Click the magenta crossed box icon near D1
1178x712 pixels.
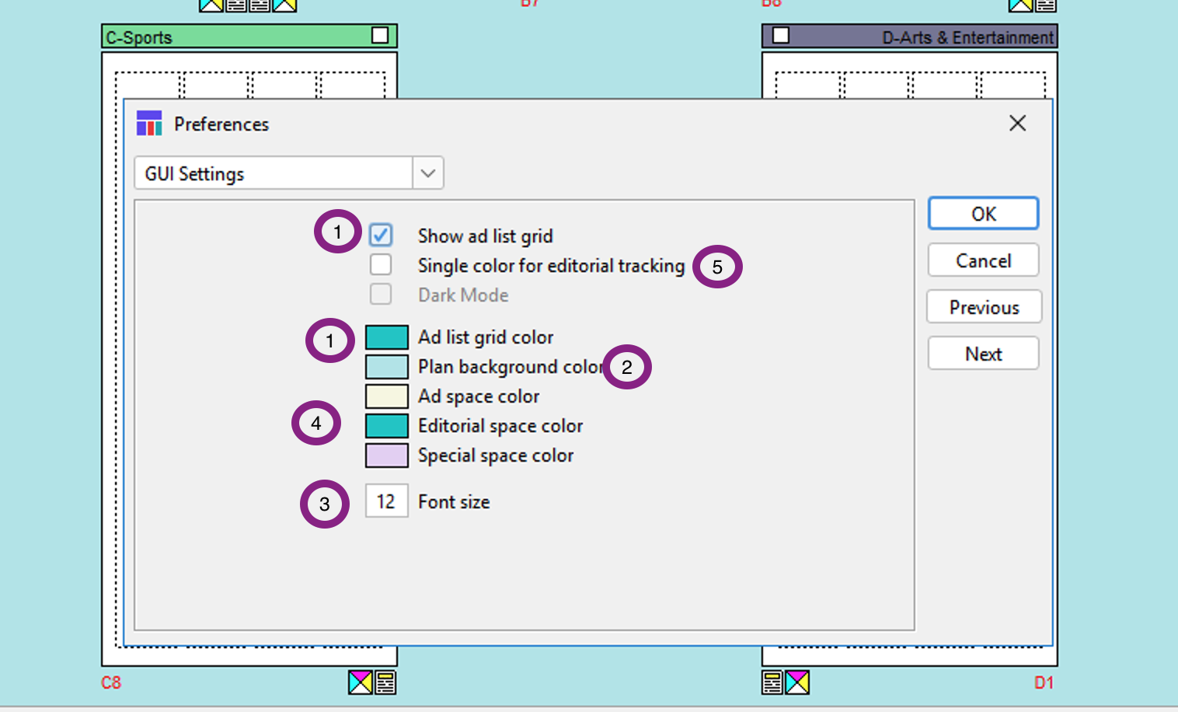[797, 682]
